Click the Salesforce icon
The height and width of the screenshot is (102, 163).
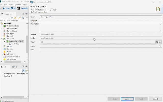coord(5,54)
